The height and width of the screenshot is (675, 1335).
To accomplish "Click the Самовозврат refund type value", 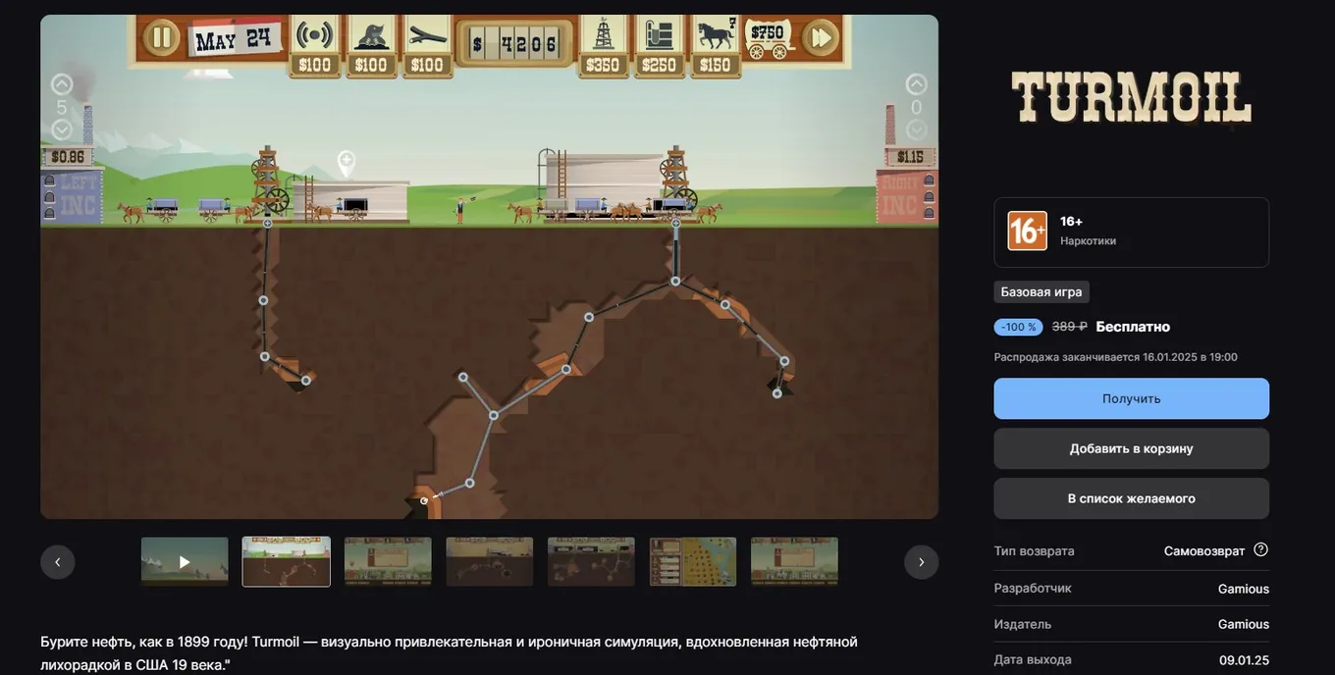I will pos(1204,551).
